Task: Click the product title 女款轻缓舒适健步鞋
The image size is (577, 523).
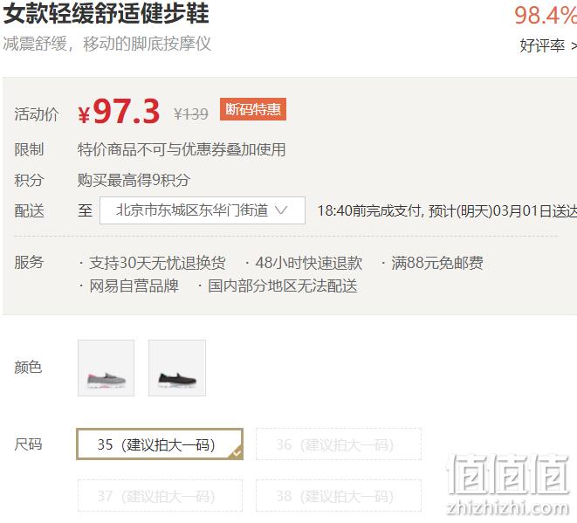Action: [106, 13]
